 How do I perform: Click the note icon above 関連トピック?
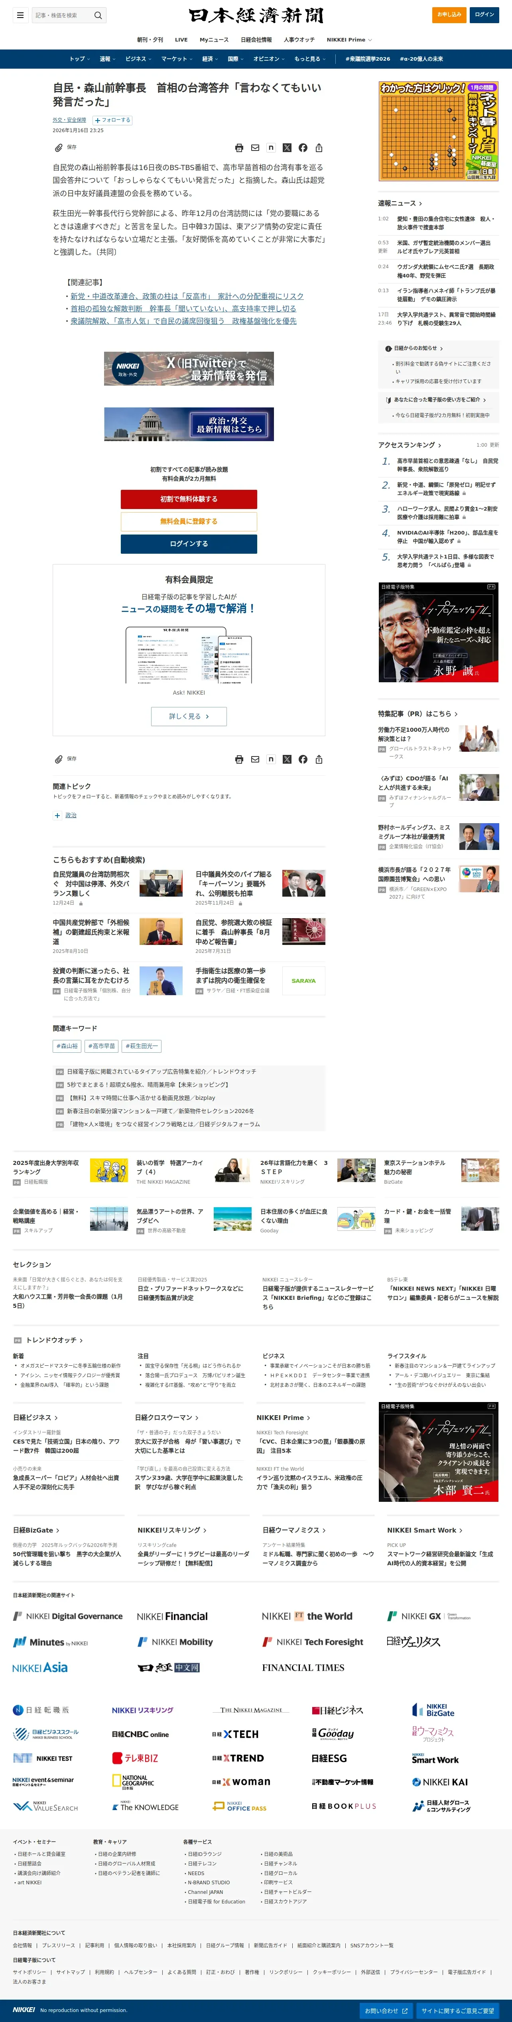tap(270, 759)
